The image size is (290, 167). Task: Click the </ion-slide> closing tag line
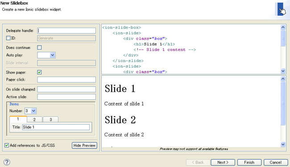[128, 61]
